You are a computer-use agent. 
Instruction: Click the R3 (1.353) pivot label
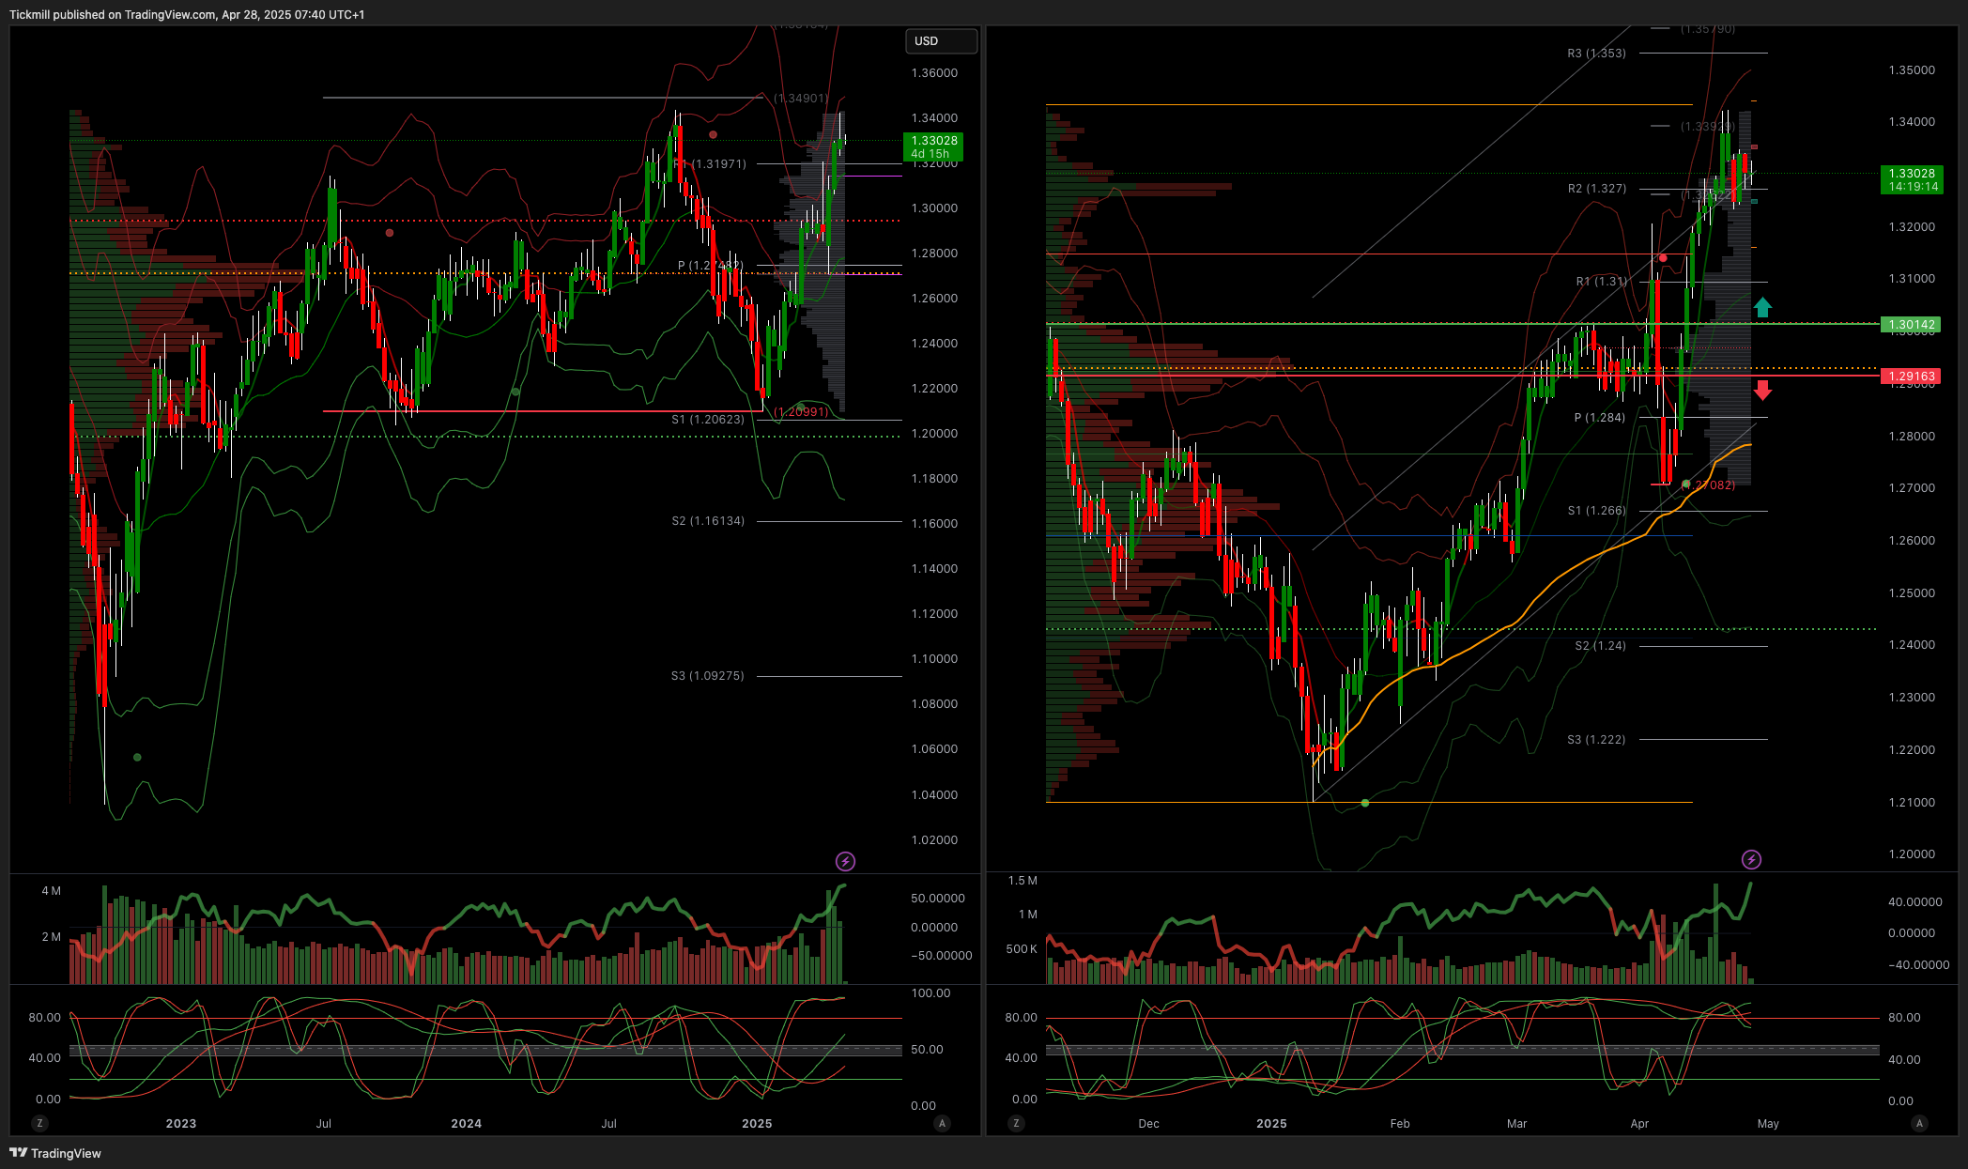pyautogui.click(x=1596, y=54)
